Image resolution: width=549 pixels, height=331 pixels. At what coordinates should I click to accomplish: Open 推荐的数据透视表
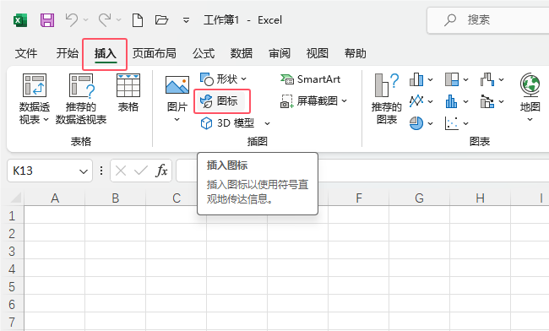[x=81, y=99]
